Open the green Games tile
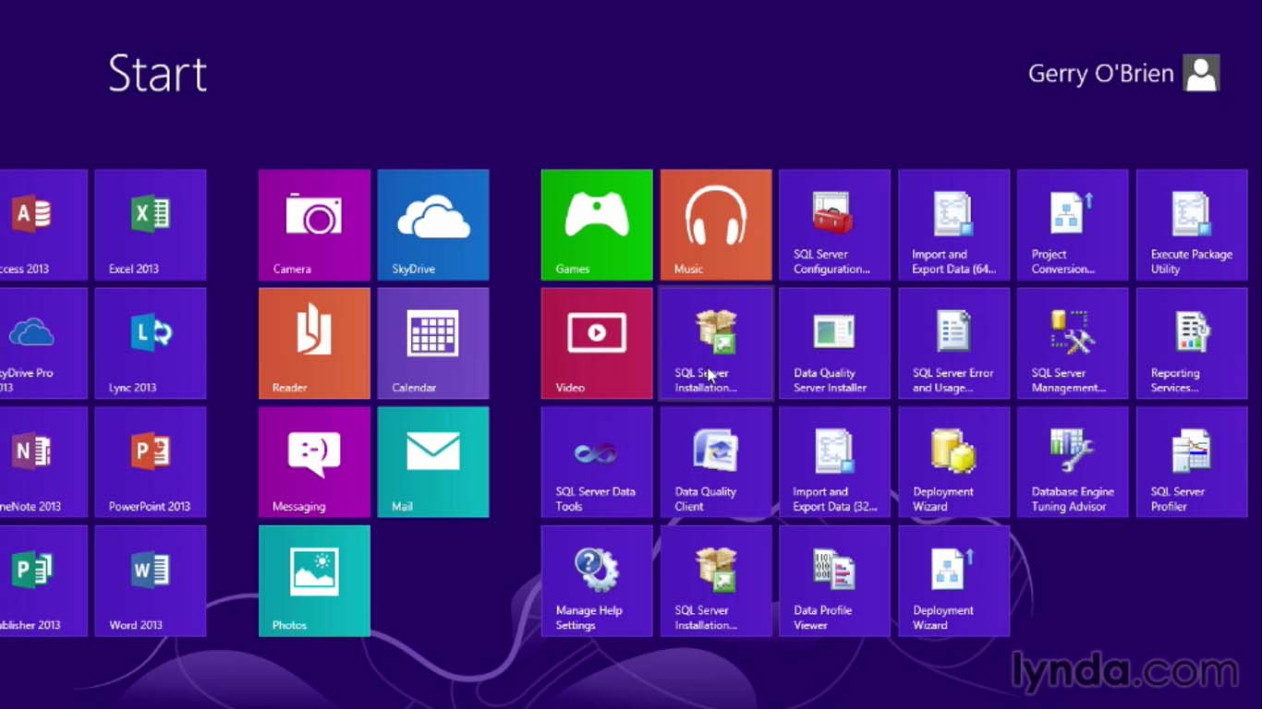The width and height of the screenshot is (1262, 709). click(x=597, y=224)
